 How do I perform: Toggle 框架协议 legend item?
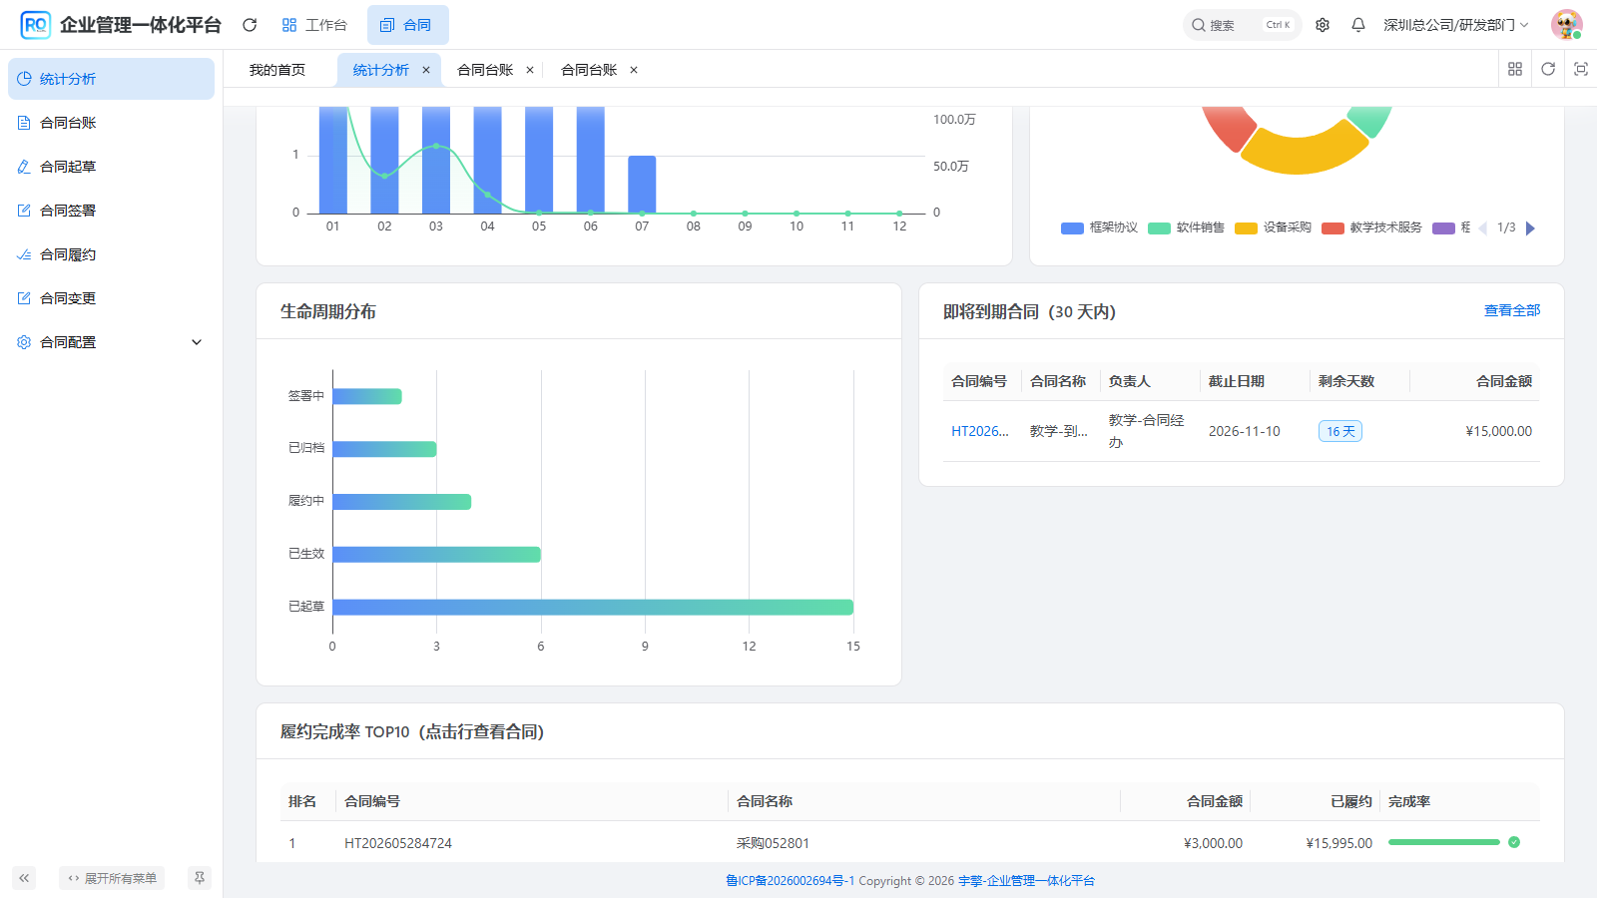point(1099,227)
